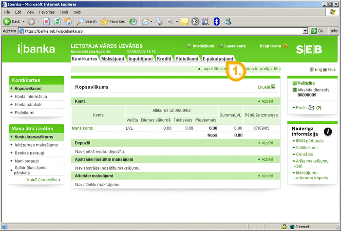Open the Favorites menu
This screenshot has height=231, width=341.
(x=47, y=12)
